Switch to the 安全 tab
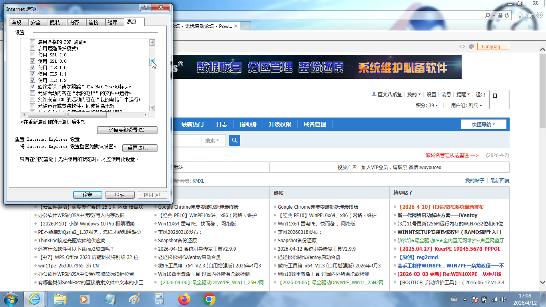Viewport: 546px width, 307px height. [x=36, y=22]
